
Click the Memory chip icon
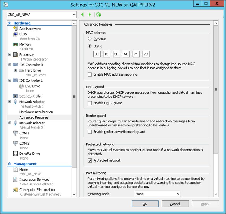click(15, 44)
